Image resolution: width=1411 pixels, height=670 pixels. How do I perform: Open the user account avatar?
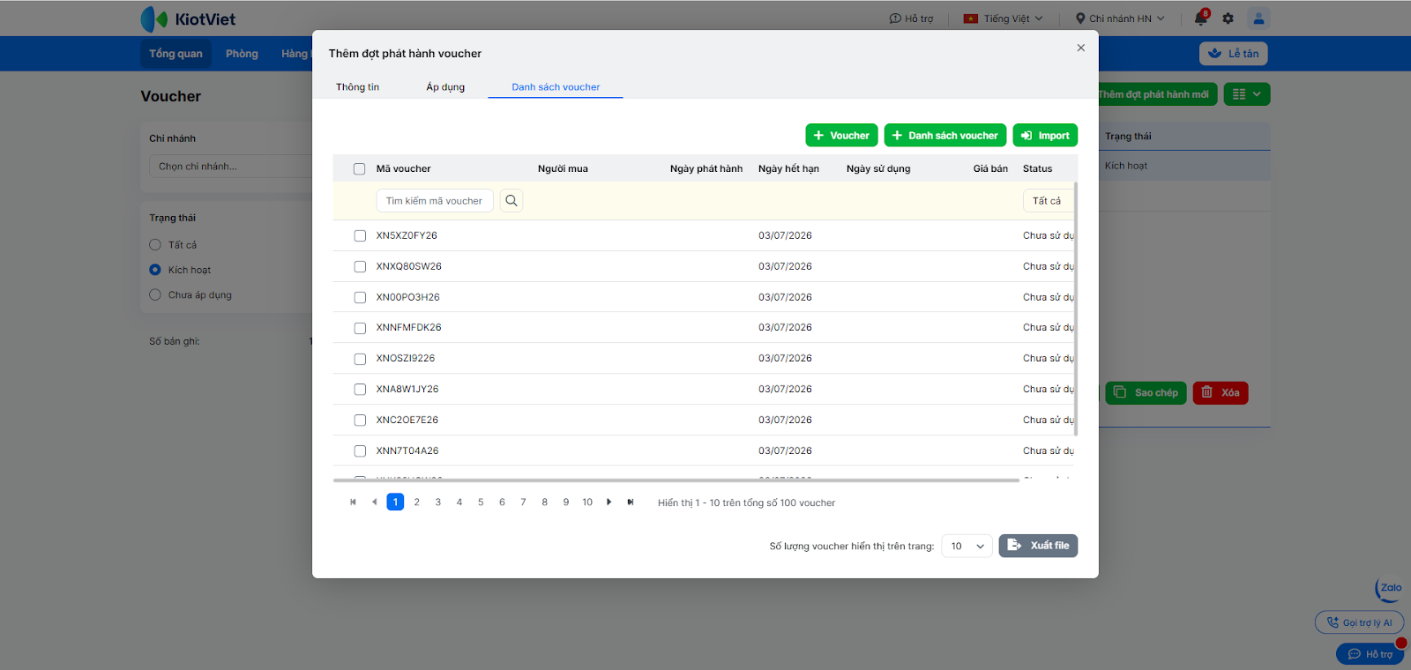click(1258, 18)
